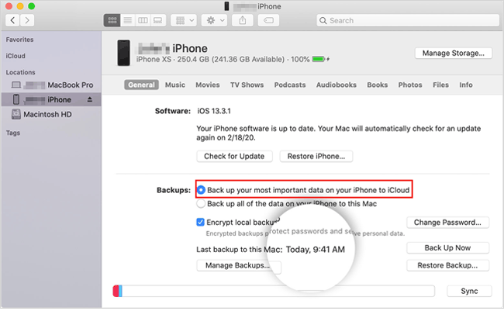The width and height of the screenshot is (504, 311).
Task: Open the General tab
Action: 141,85
